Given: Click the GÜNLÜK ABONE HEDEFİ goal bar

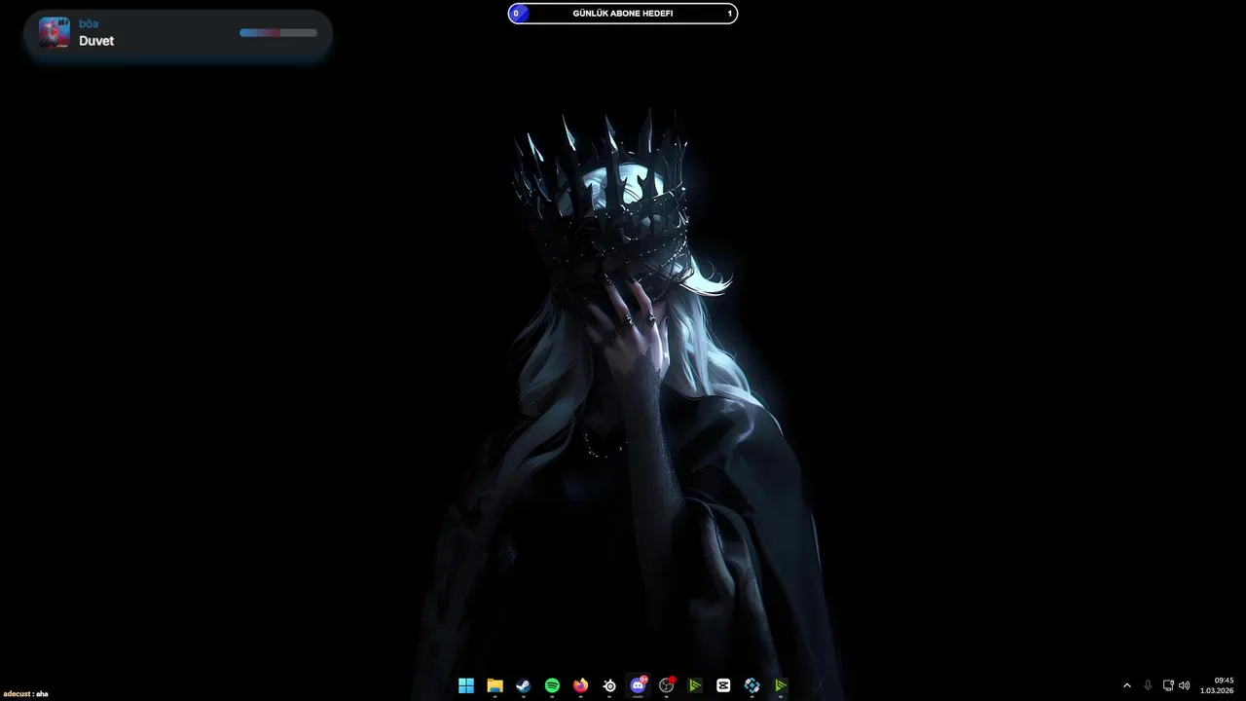Looking at the screenshot, I should [x=623, y=14].
